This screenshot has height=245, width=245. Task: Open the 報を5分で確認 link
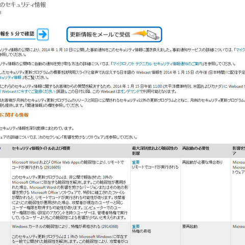(x=17, y=34)
